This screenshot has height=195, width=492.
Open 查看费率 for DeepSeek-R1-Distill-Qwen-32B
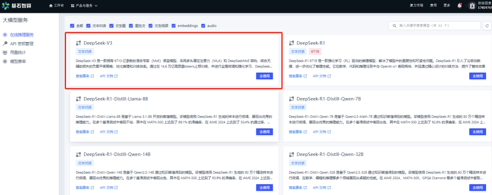[298, 187]
